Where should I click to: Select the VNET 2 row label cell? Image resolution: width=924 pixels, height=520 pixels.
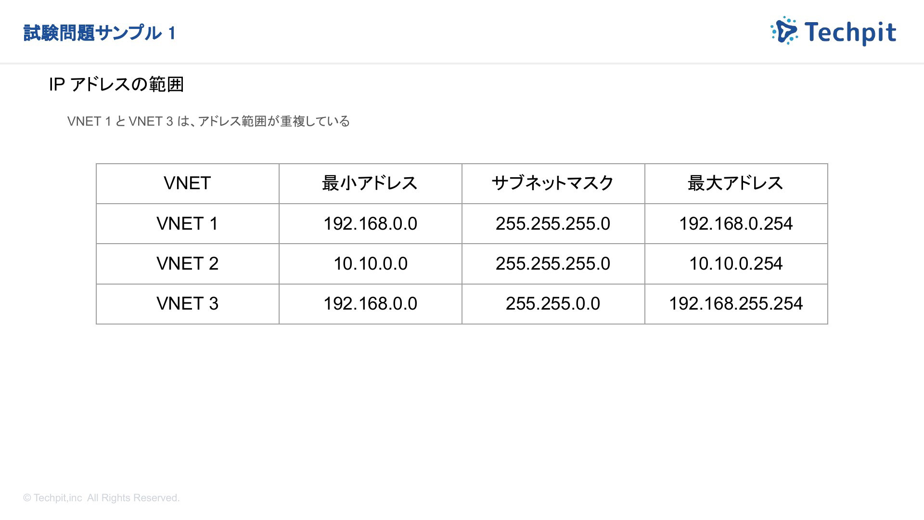tap(187, 263)
